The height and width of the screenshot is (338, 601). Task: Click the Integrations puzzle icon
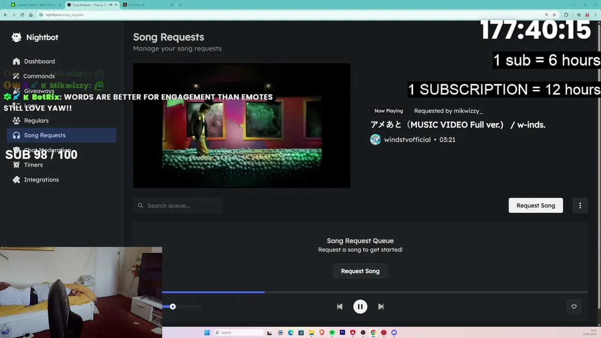click(x=16, y=180)
